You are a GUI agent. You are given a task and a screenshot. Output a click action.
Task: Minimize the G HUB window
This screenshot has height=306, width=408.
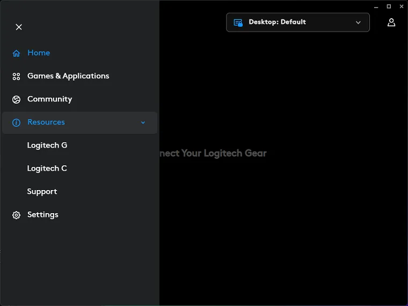376,7
